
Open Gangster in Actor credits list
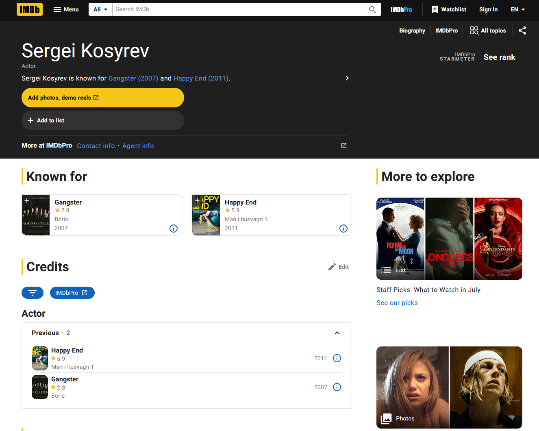point(65,379)
